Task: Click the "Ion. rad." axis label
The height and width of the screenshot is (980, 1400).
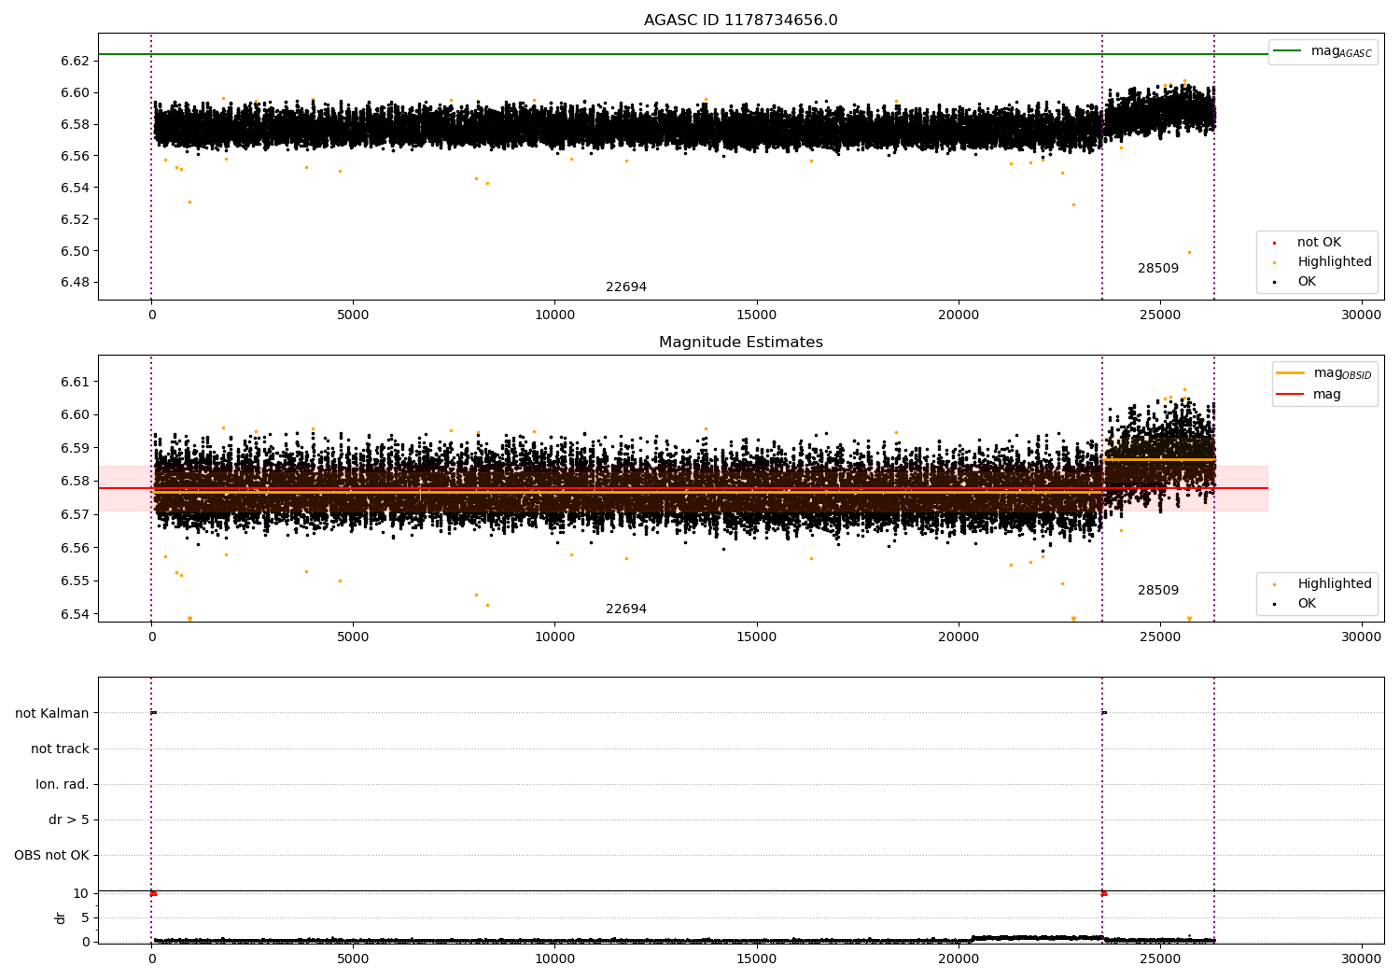Action: pos(63,785)
